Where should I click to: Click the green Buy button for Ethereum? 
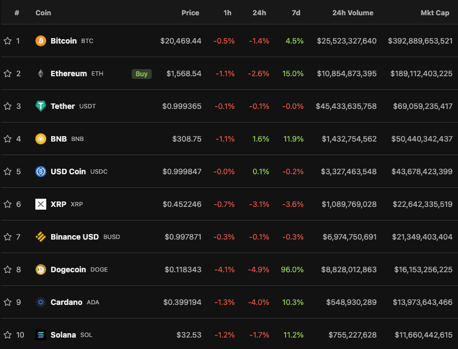tap(141, 74)
